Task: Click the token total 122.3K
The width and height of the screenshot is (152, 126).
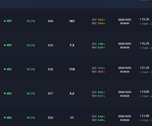Action: point(144,68)
